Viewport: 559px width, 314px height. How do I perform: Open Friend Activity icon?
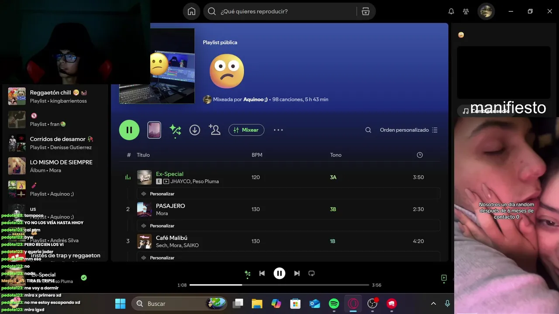(x=466, y=11)
